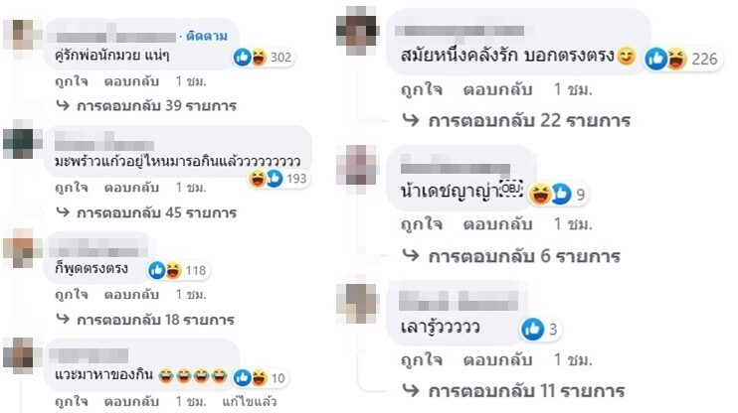
Task: Open the single like icon showing 3
Action: point(540,329)
